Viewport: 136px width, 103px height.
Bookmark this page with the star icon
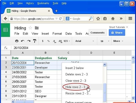pos(98,19)
